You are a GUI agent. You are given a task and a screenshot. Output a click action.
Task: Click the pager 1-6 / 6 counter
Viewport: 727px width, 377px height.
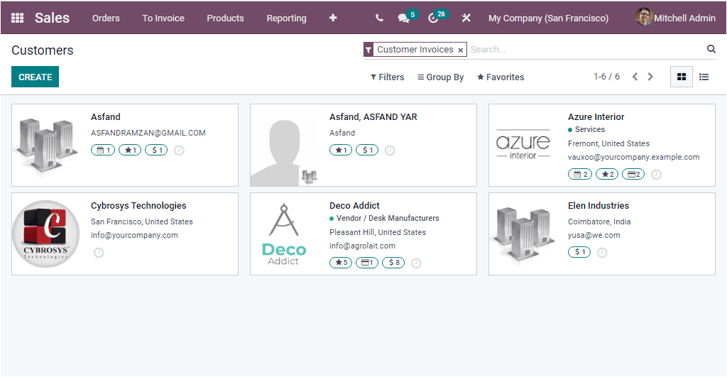606,77
